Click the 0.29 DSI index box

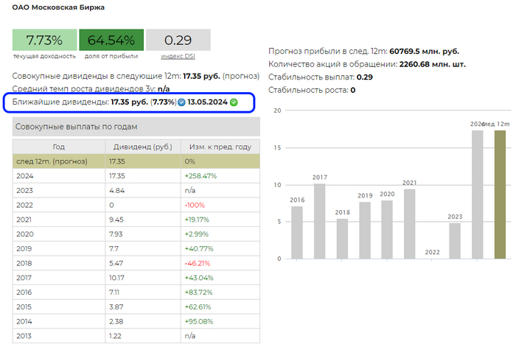tap(178, 40)
